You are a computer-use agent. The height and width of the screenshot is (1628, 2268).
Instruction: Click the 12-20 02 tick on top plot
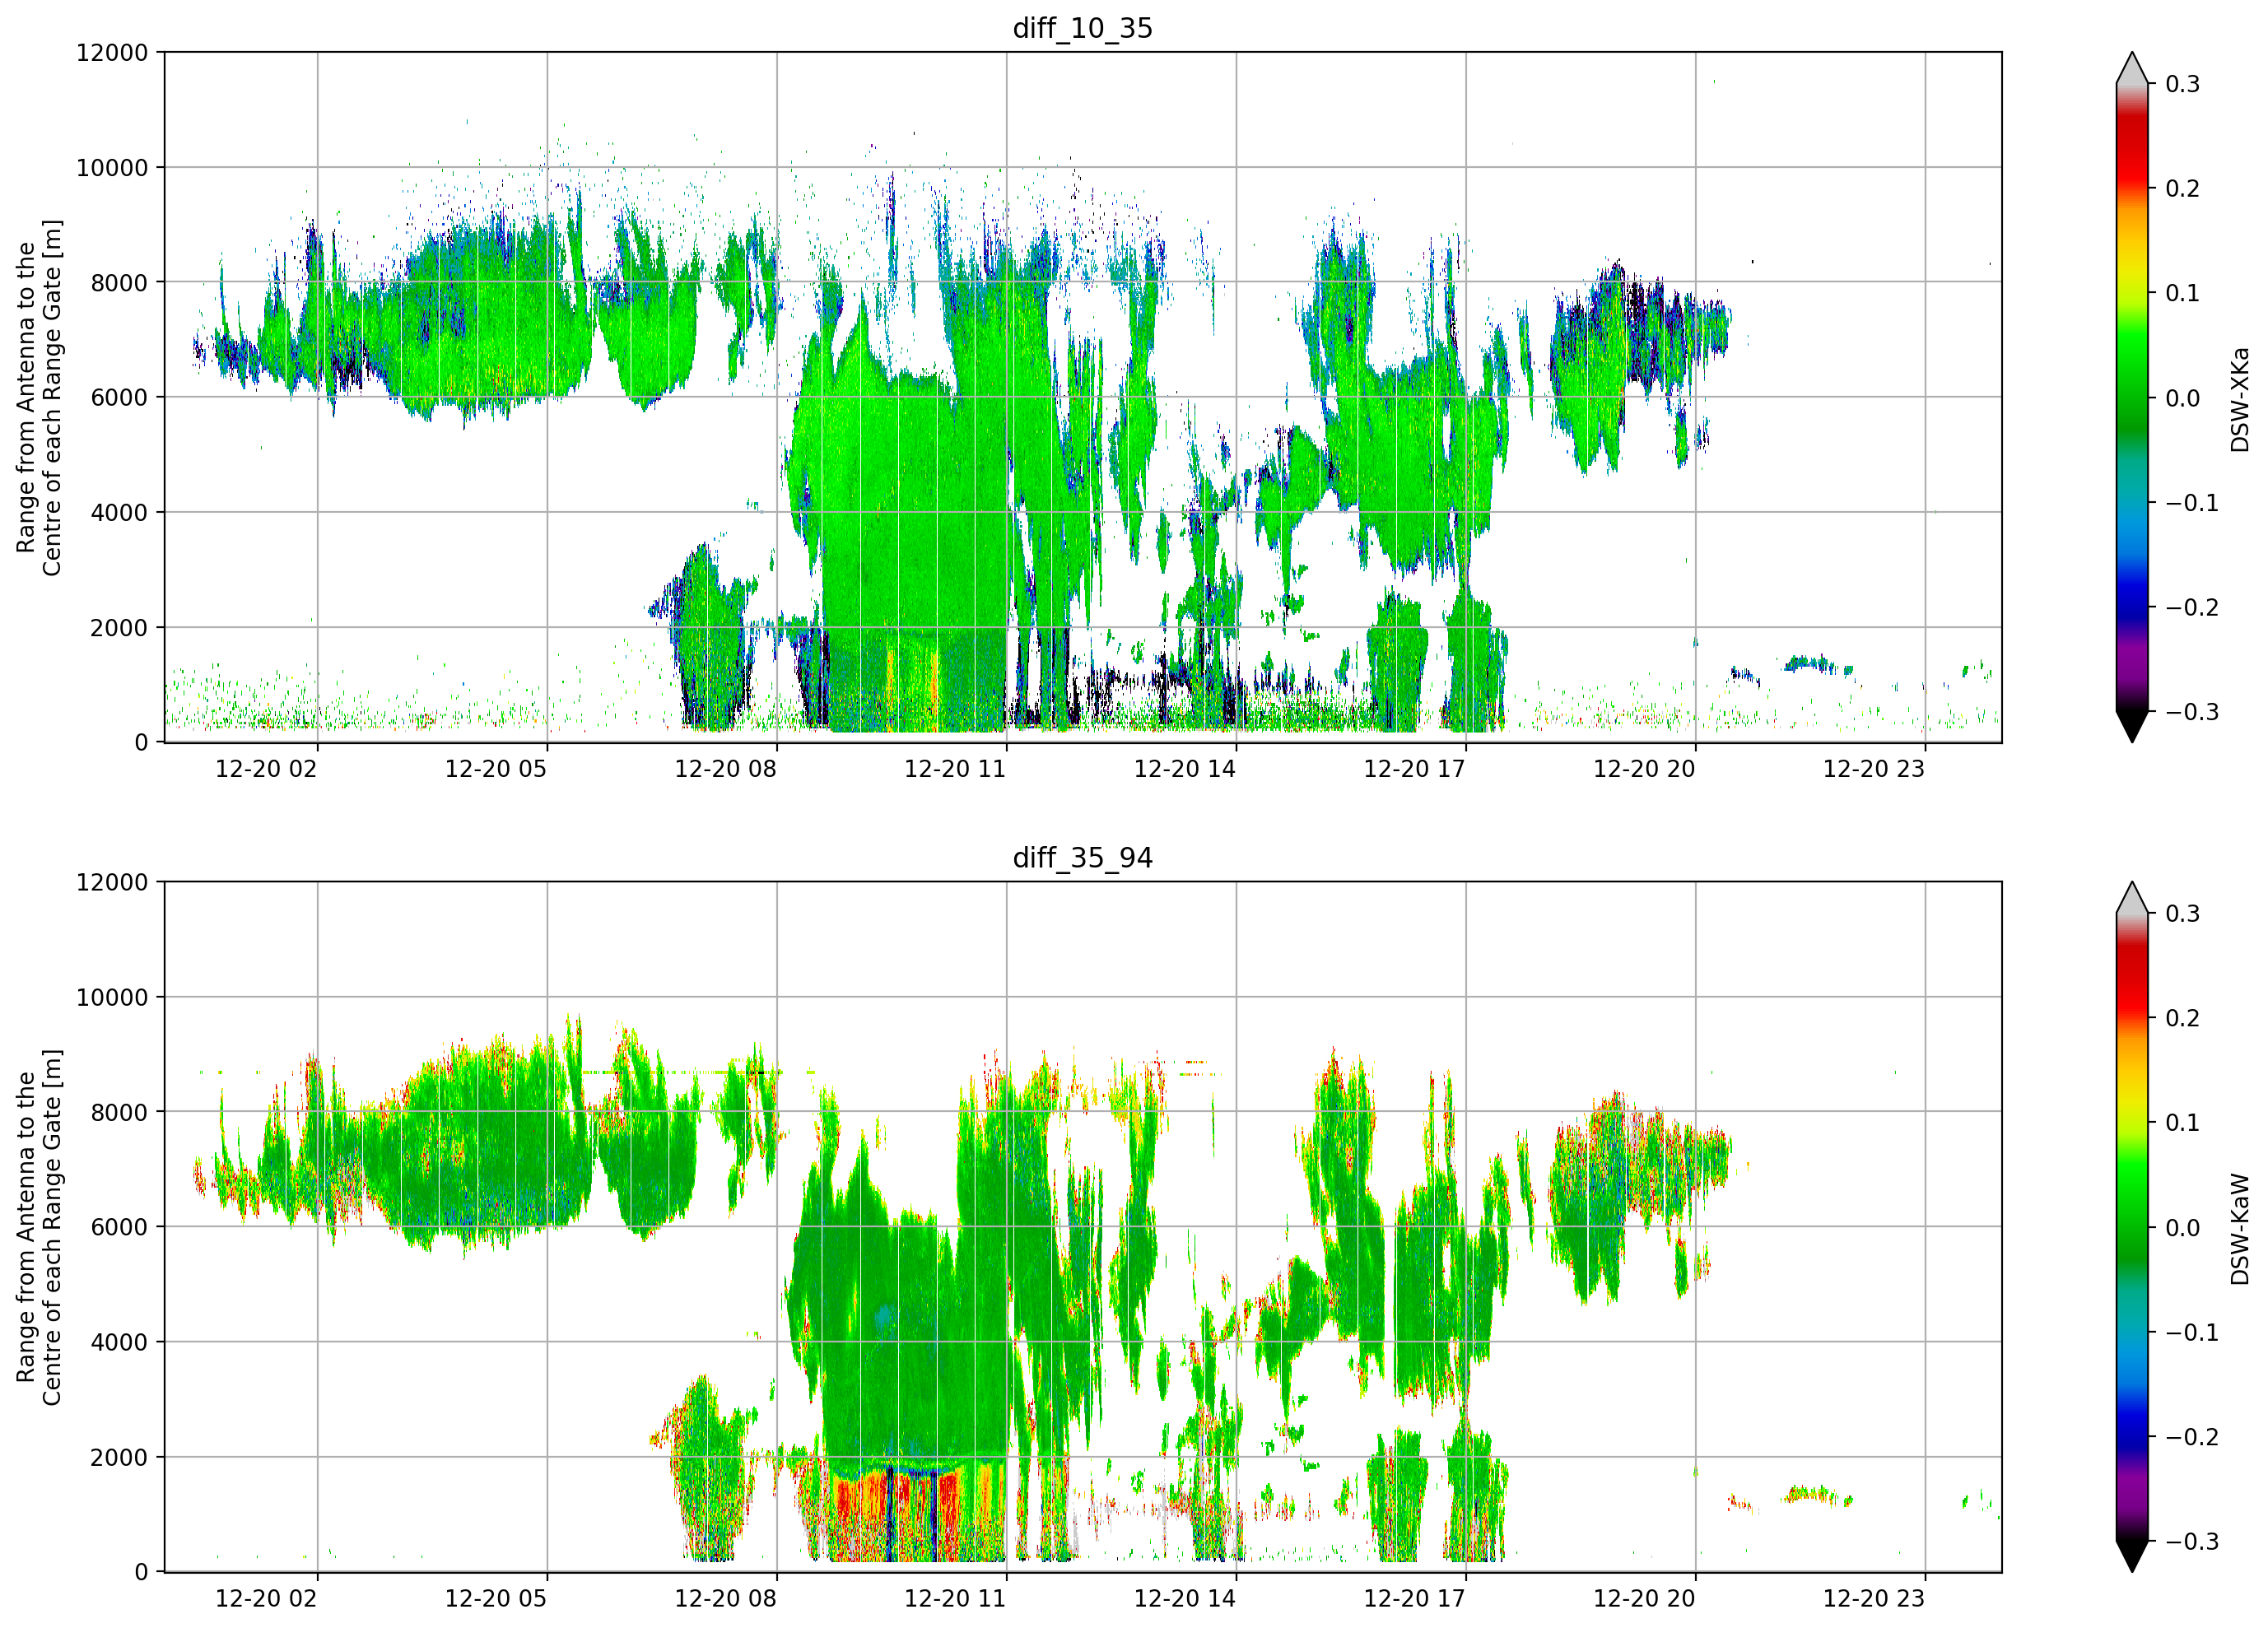click(266, 769)
